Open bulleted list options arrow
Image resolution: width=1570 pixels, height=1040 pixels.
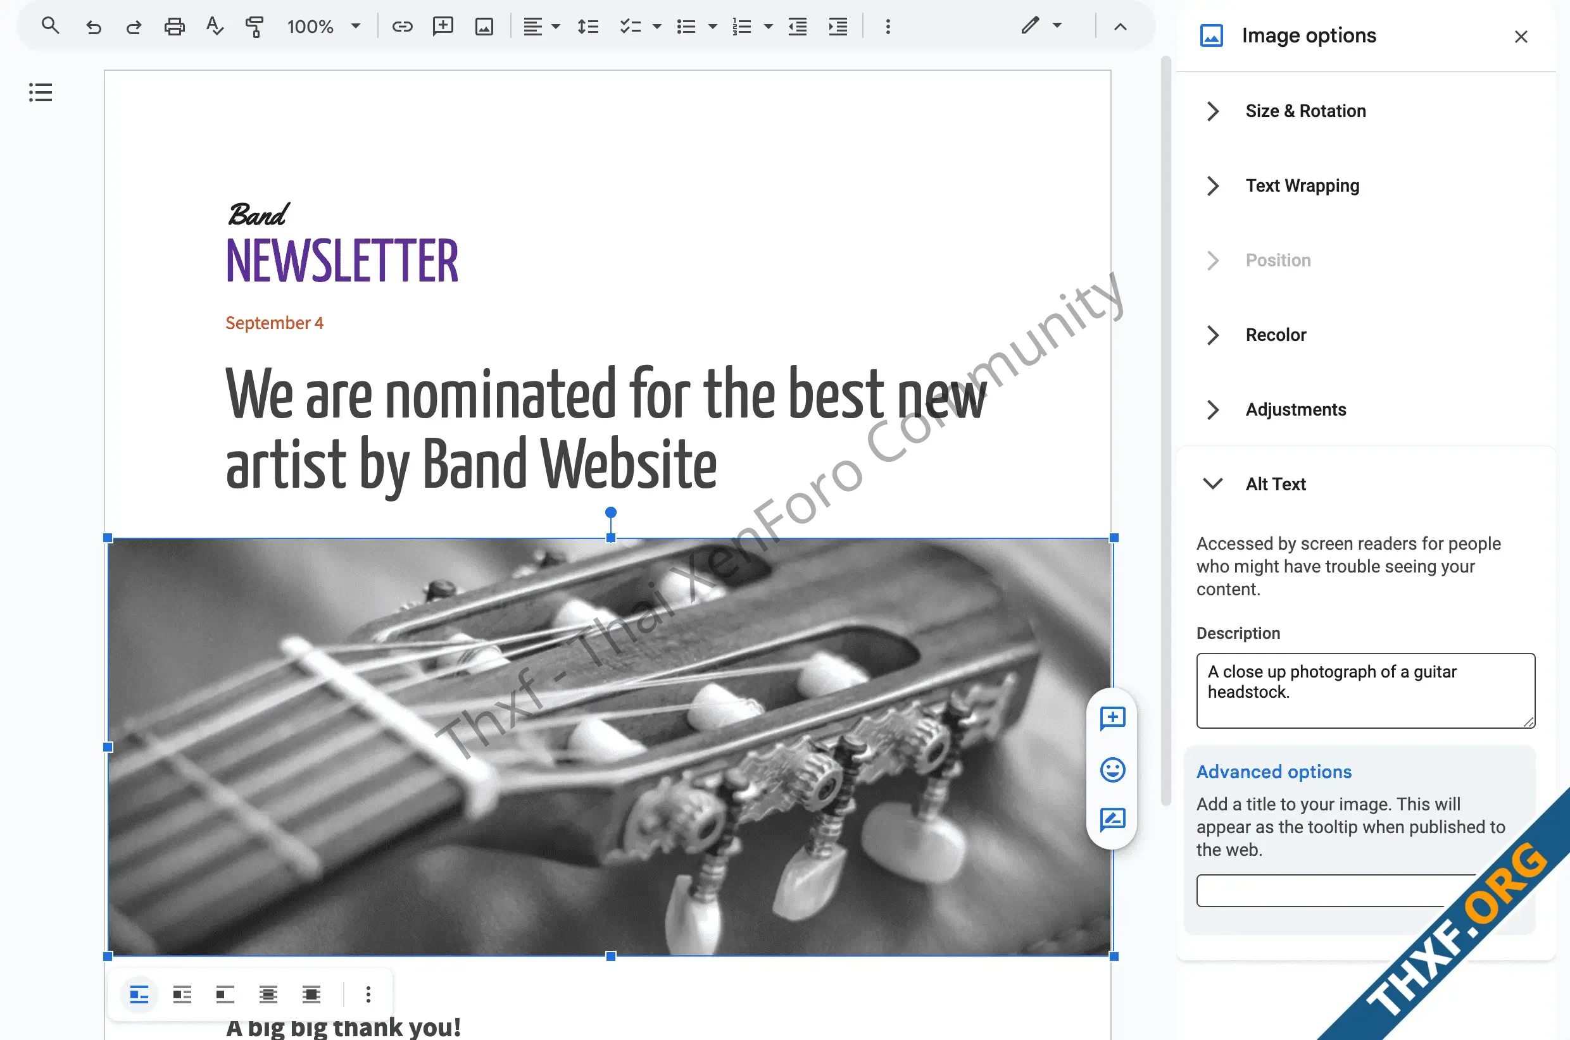(713, 27)
